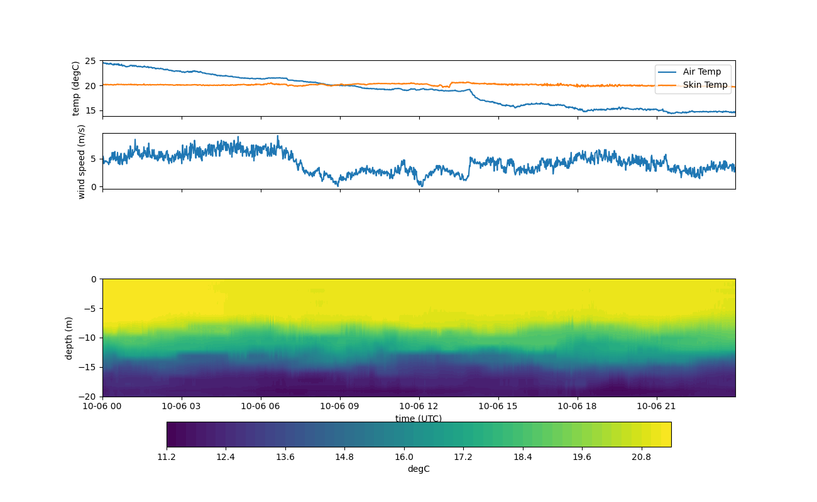Select the 11.2 colorbar tick label
The image size is (817, 502).
point(167,457)
